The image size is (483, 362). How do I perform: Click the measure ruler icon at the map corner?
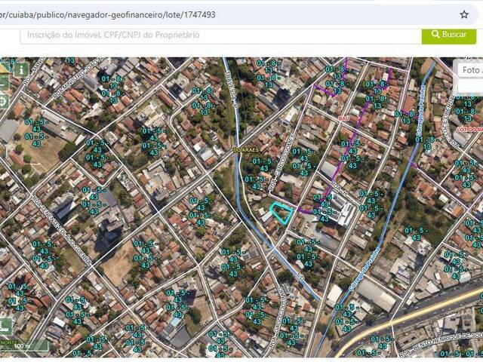5,68
